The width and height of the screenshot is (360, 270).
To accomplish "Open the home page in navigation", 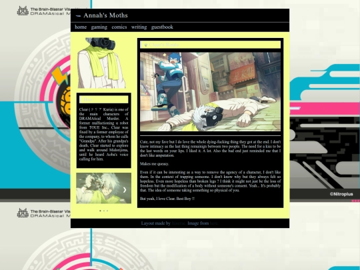I will pos(81,27).
